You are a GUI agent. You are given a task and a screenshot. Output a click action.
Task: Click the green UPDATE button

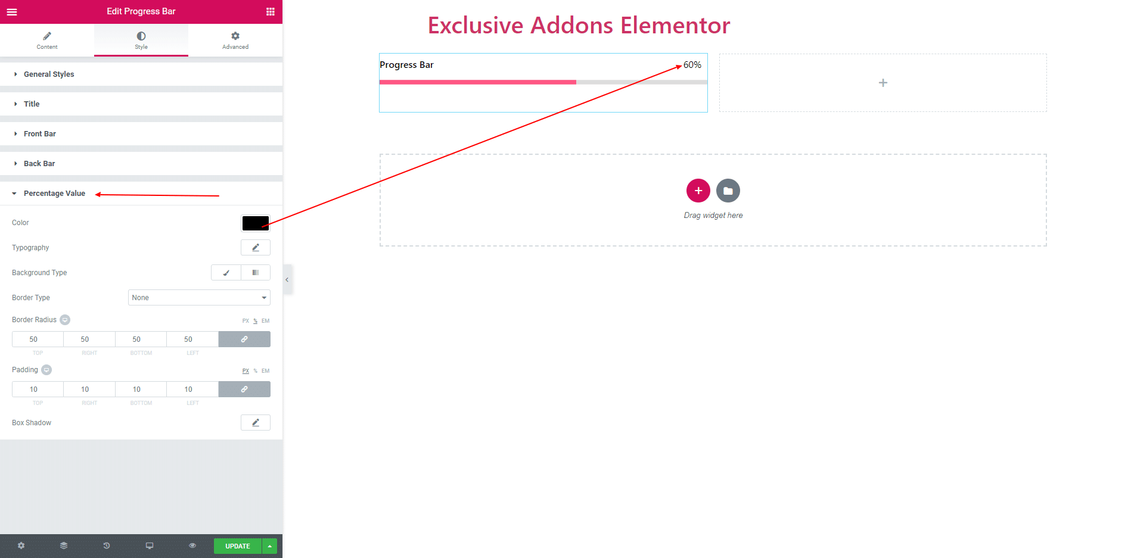[238, 546]
